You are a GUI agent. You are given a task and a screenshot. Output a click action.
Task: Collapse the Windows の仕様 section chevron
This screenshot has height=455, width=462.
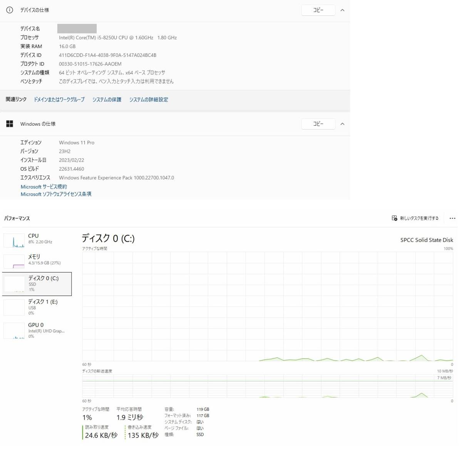click(342, 124)
